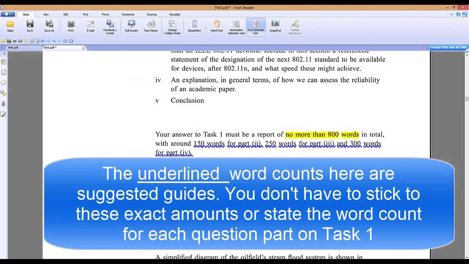This screenshot has width=469, height=264.
Task: Click the small open-folder quick toolbar icon
Action: 3,41
